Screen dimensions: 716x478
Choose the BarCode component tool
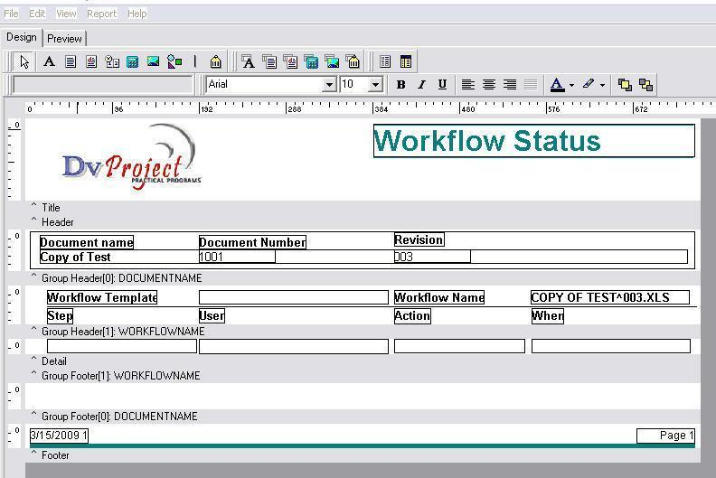[215, 61]
